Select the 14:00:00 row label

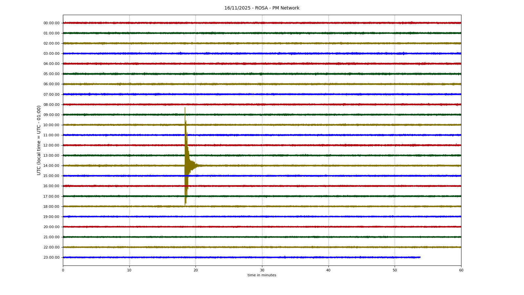51,166
